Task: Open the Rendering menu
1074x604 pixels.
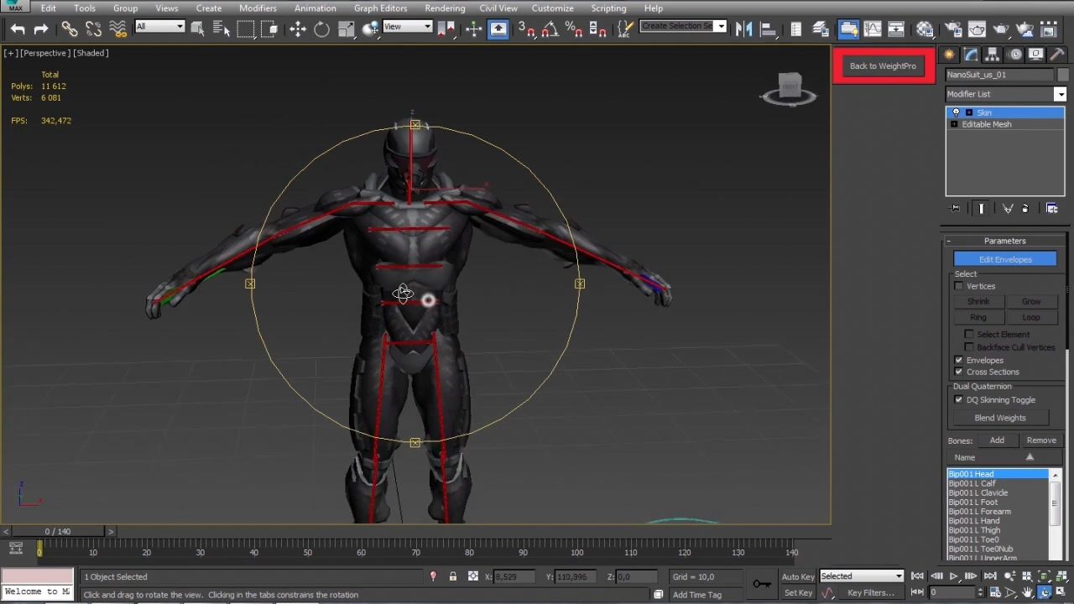Action: 445,8
